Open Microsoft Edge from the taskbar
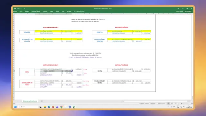This screenshot has width=206, height=116. [x=49, y=107]
